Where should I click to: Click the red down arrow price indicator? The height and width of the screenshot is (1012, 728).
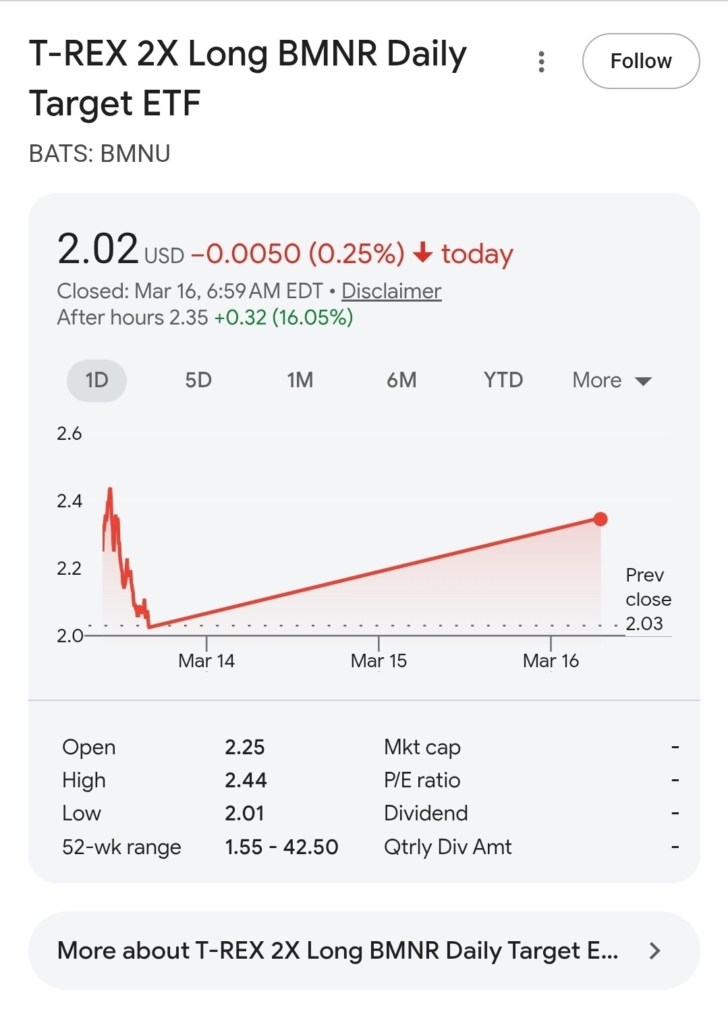(x=422, y=253)
